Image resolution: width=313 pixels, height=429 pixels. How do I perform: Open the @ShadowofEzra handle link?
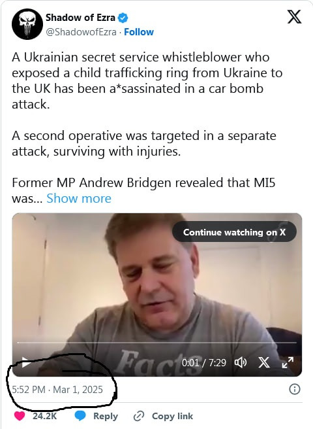pos(82,32)
